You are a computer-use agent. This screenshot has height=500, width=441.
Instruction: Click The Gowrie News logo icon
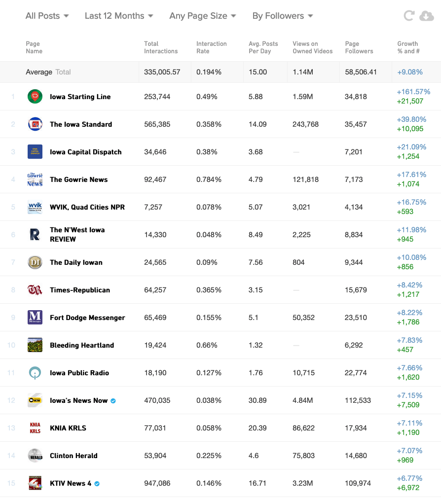[35, 179]
